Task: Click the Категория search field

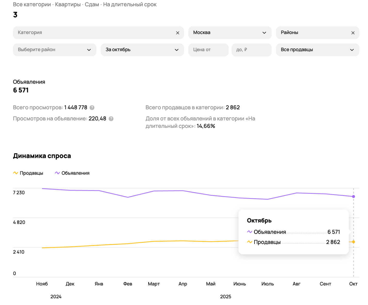Action: point(93,33)
